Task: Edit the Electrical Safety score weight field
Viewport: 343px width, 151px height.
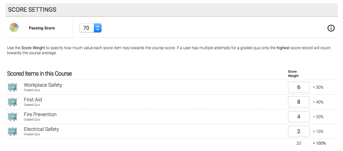Action: (299, 131)
